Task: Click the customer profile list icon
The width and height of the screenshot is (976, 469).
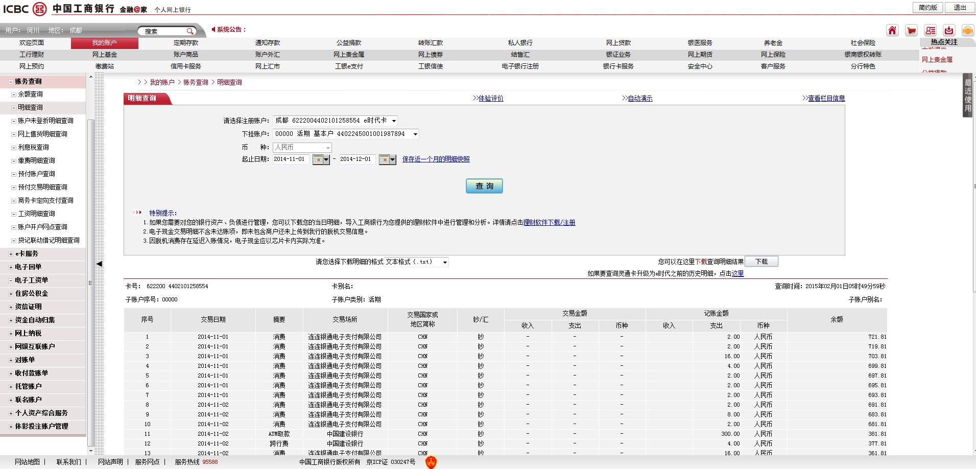Action: click(930, 30)
